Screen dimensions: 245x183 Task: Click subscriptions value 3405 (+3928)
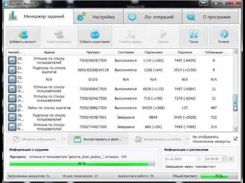185,117
